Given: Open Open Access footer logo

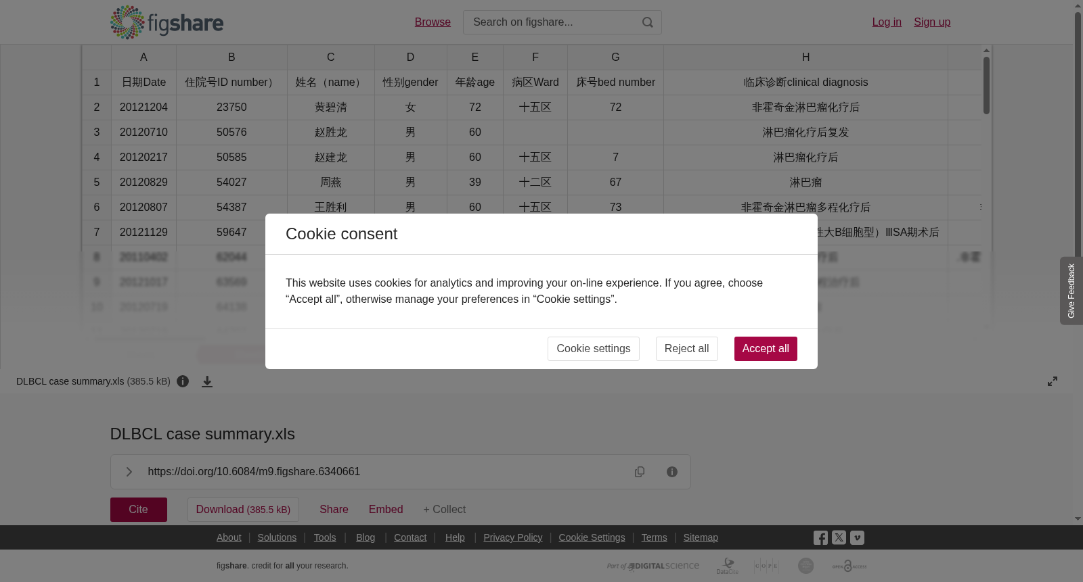Looking at the screenshot, I should tap(849, 566).
